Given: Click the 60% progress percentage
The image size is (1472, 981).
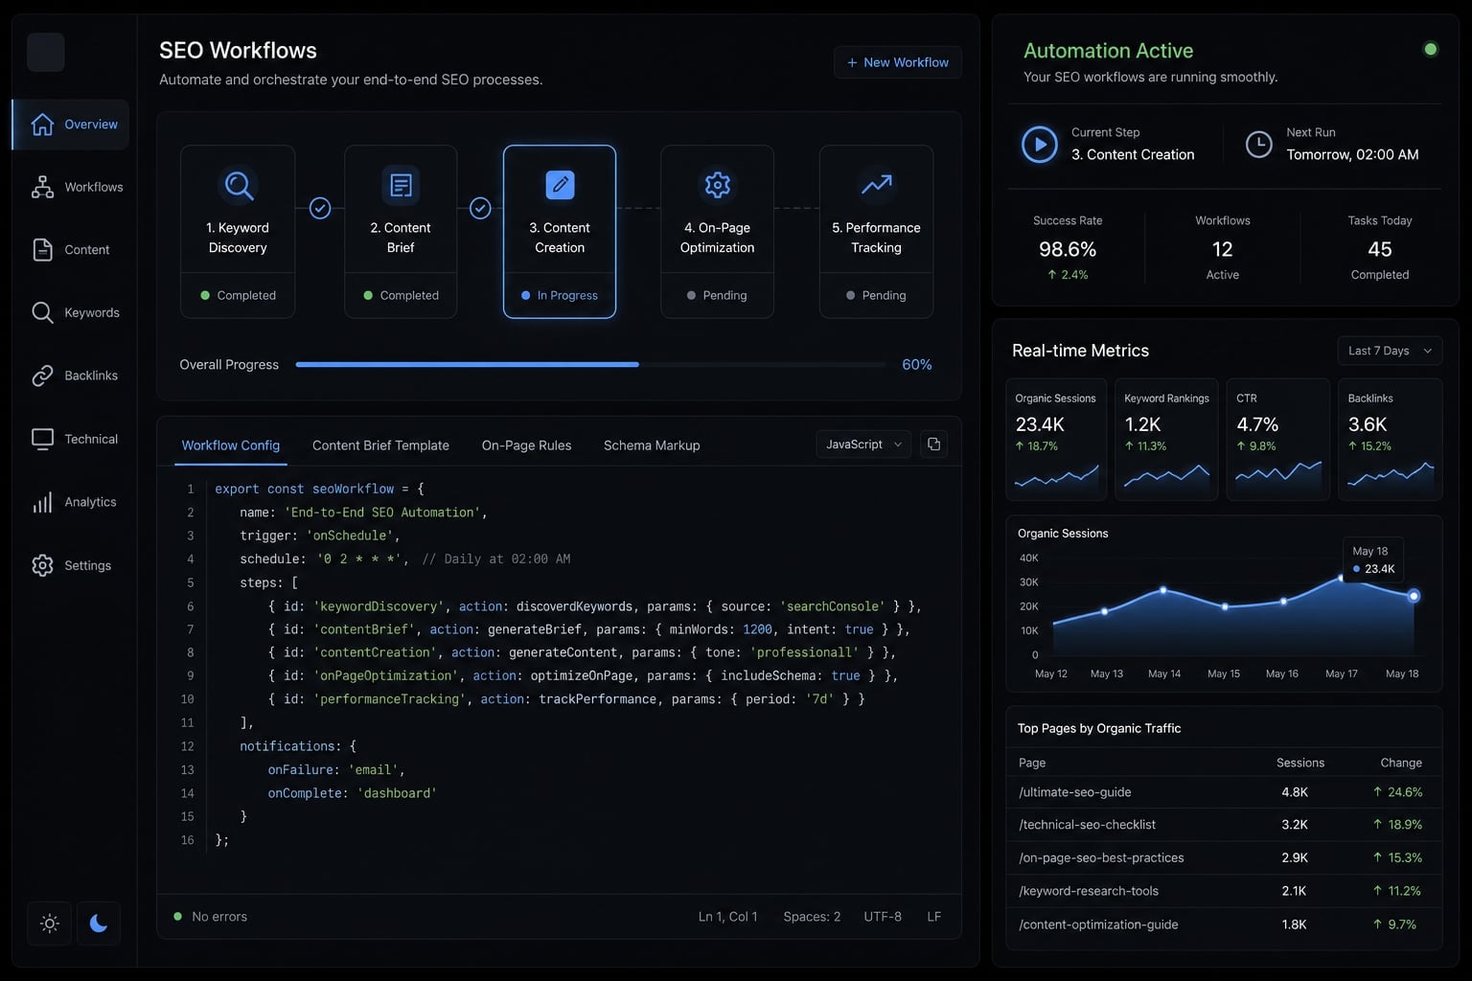Looking at the screenshot, I should point(916,365).
